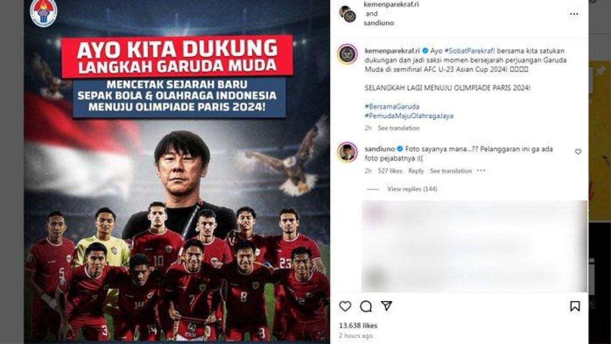Save post with the bookmark icon
611x344 pixels.
point(575,306)
